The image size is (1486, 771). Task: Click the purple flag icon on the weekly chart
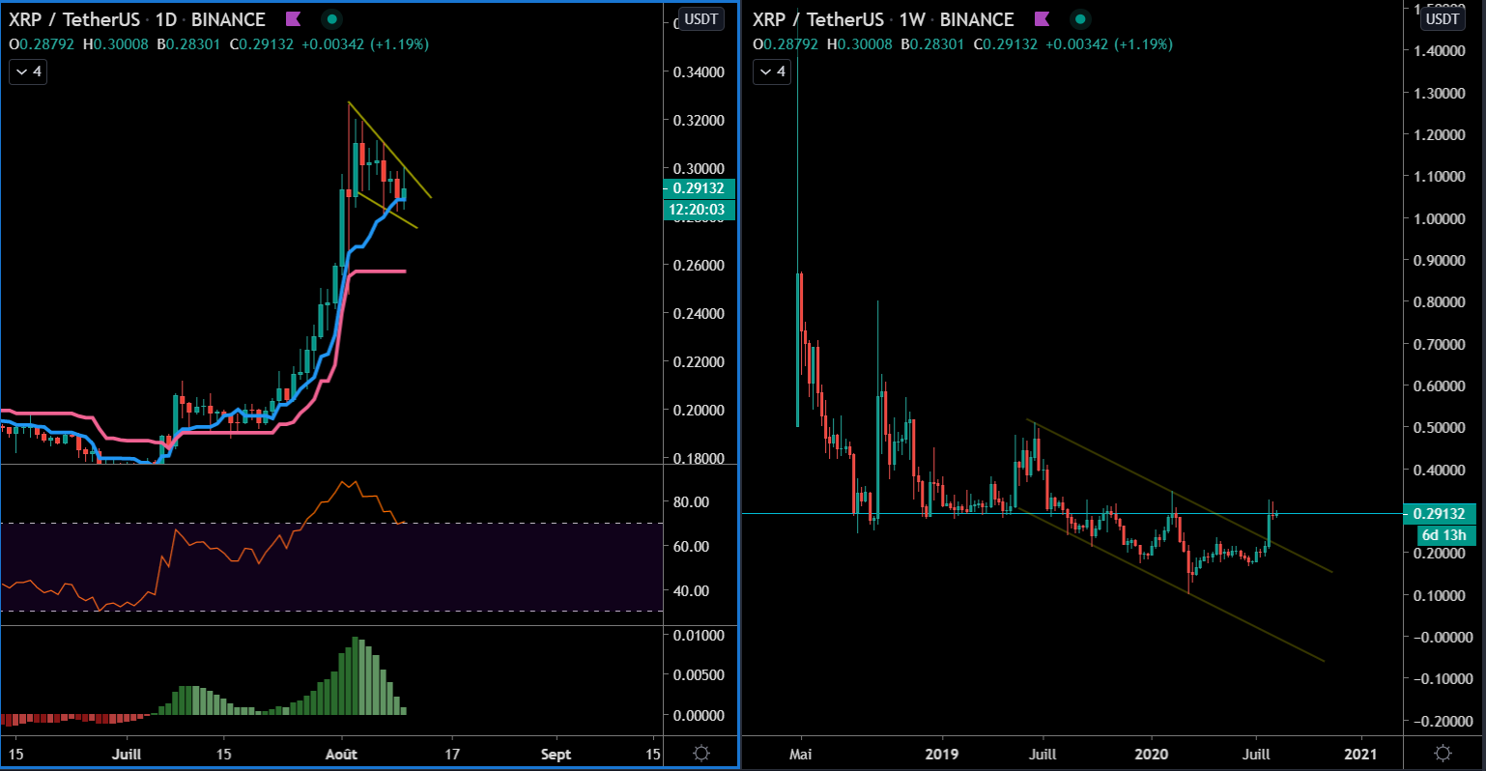click(1042, 18)
